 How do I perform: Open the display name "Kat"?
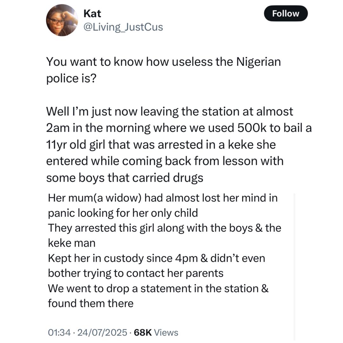[92, 13]
